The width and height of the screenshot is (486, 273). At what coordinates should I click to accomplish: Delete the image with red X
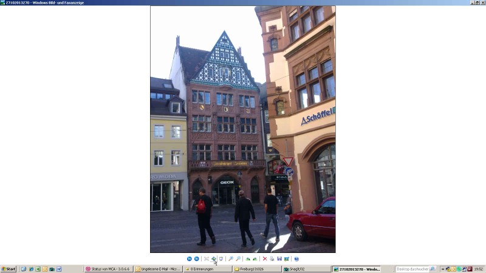265,259
